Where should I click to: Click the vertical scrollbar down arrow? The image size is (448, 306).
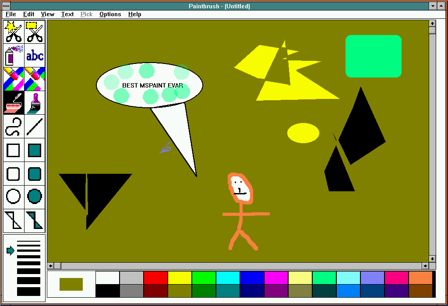point(432,259)
